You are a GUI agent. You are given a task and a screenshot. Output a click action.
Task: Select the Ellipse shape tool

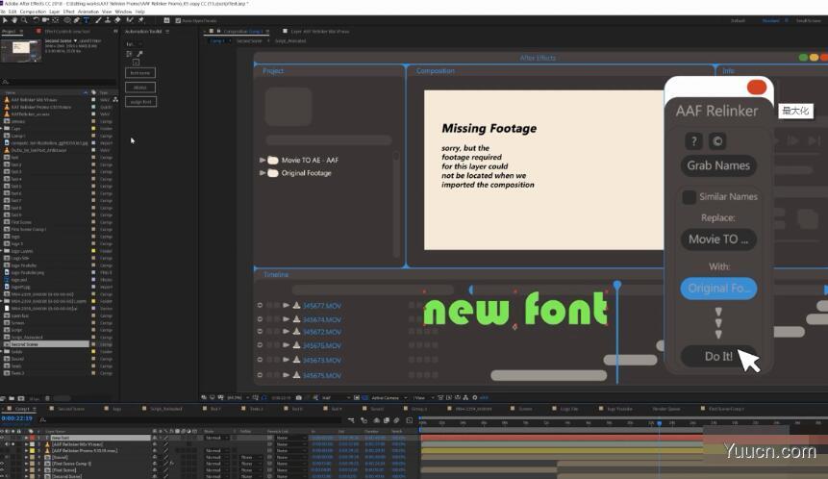click(67, 20)
